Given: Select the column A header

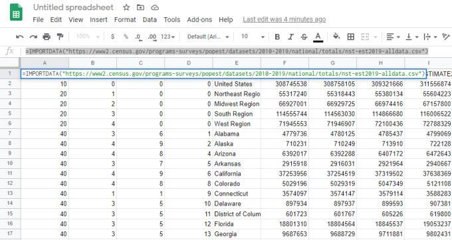Looking at the screenshot, I should tap(45, 63).
